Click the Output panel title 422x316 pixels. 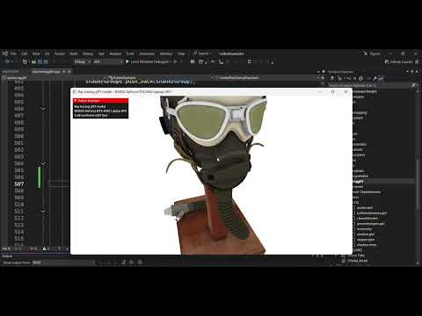(7, 256)
